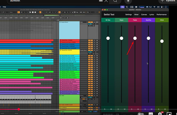Open Guide track Ext. In input dropdown
The width and height of the screenshot is (177, 115).
(84, 105)
